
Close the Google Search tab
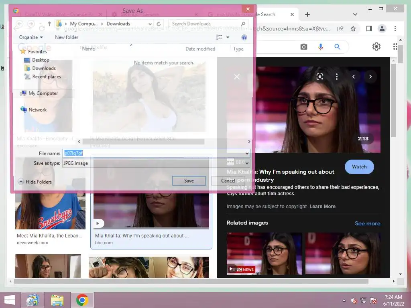point(292,14)
